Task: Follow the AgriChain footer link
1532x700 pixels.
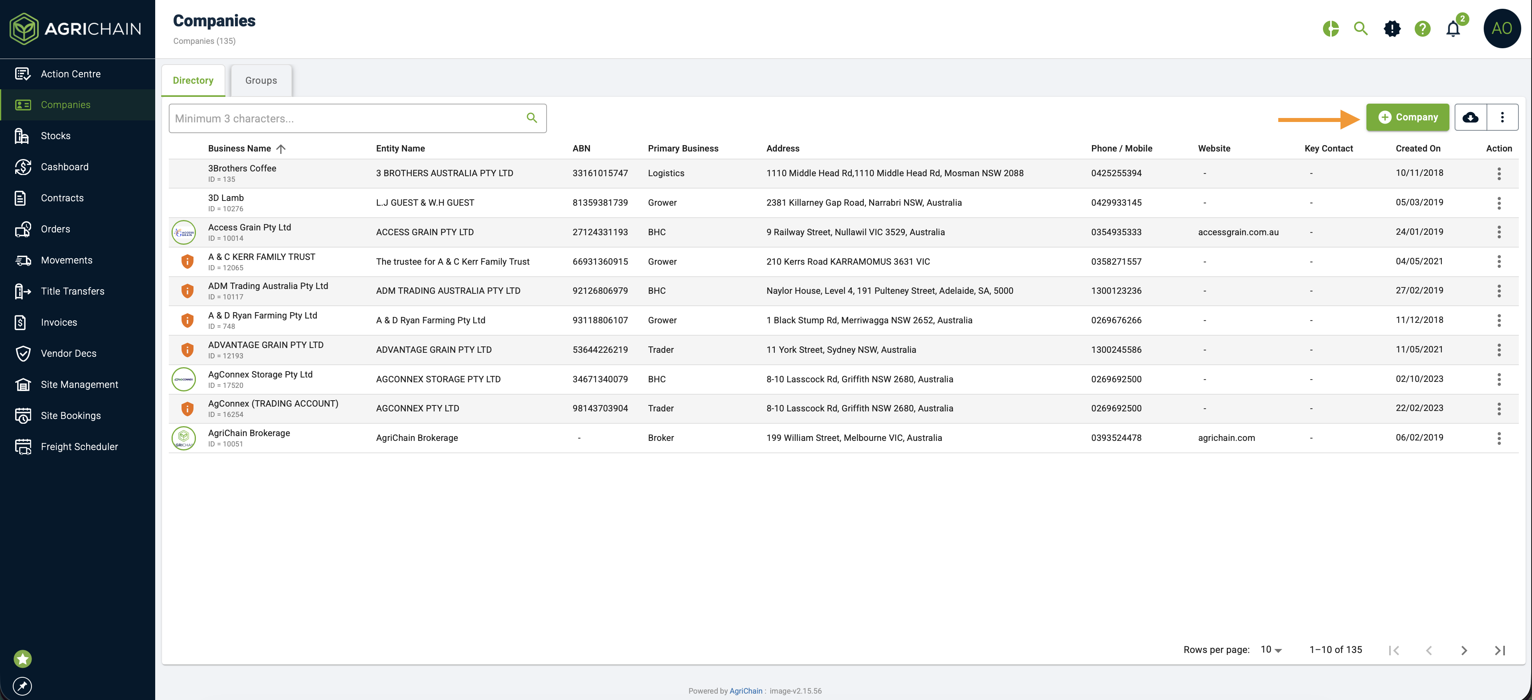Action: [746, 690]
